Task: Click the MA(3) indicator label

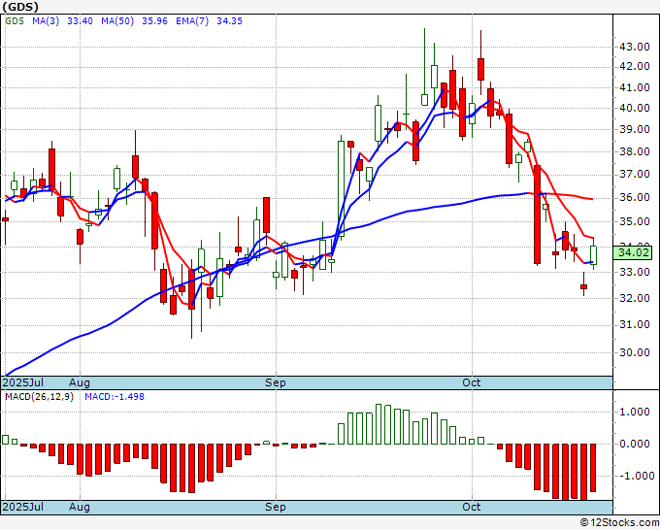Action: click(x=46, y=21)
